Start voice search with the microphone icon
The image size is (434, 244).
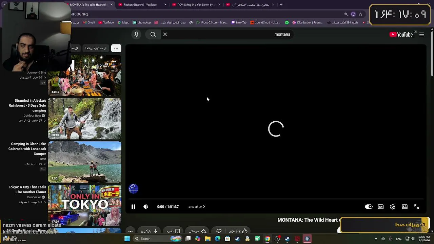pyautogui.click(x=136, y=34)
